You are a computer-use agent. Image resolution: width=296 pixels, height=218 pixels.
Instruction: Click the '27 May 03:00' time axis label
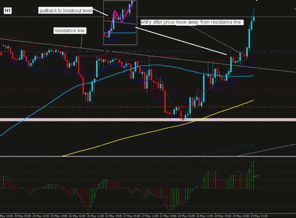132,216
